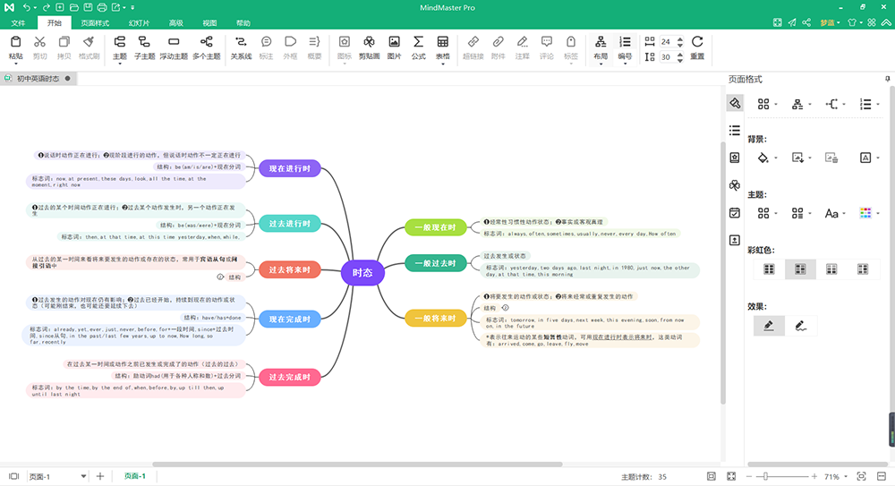Switch to the 幻灯片 tab
Screen dimensions: 895x486
pos(139,23)
